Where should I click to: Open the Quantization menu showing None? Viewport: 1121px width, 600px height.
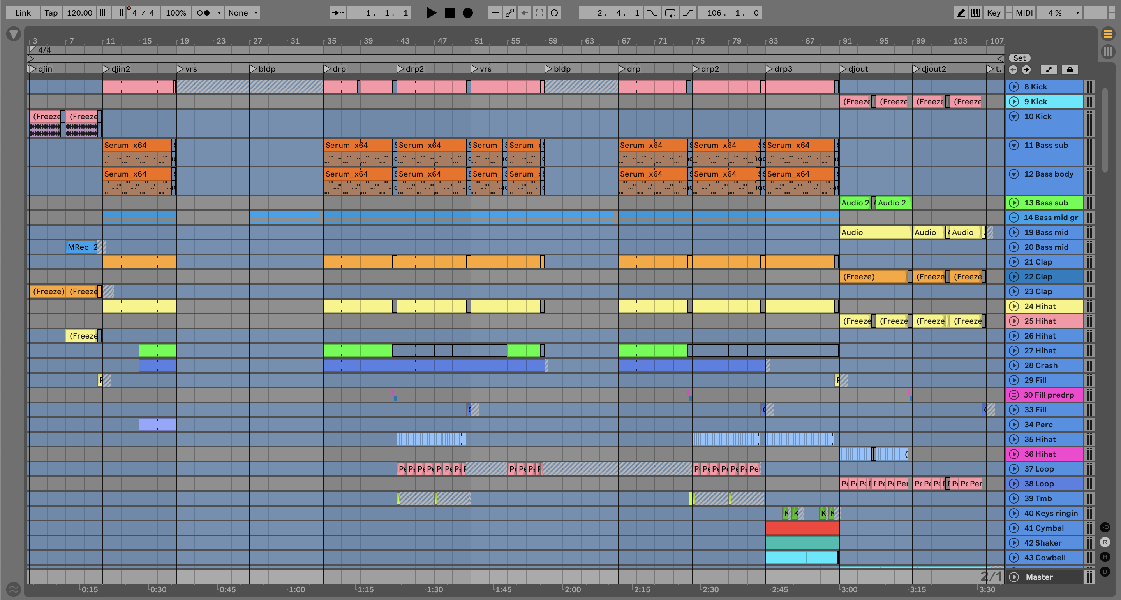pyautogui.click(x=243, y=12)
